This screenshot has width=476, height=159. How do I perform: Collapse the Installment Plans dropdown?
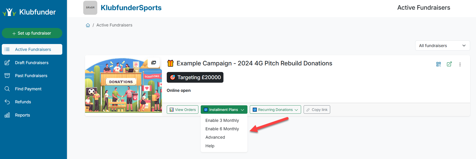coord(224,110)
